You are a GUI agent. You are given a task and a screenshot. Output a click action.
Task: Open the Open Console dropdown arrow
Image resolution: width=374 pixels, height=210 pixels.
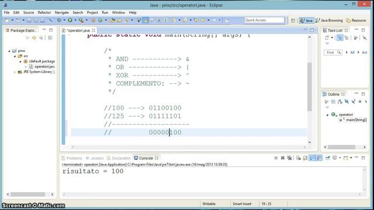351,158
